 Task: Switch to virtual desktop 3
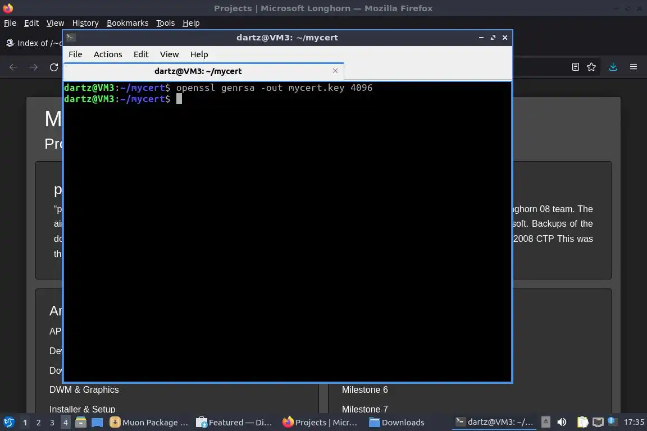tap(52, 423)
